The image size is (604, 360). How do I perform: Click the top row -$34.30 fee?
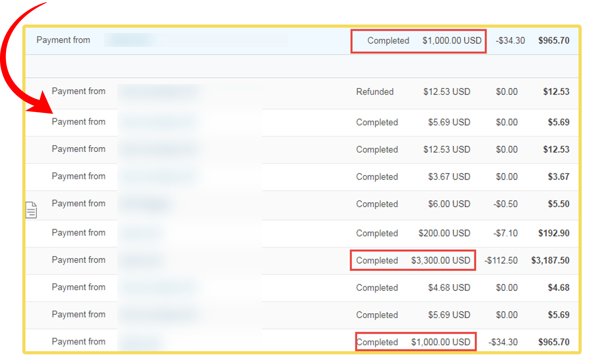tap(510, 41)
